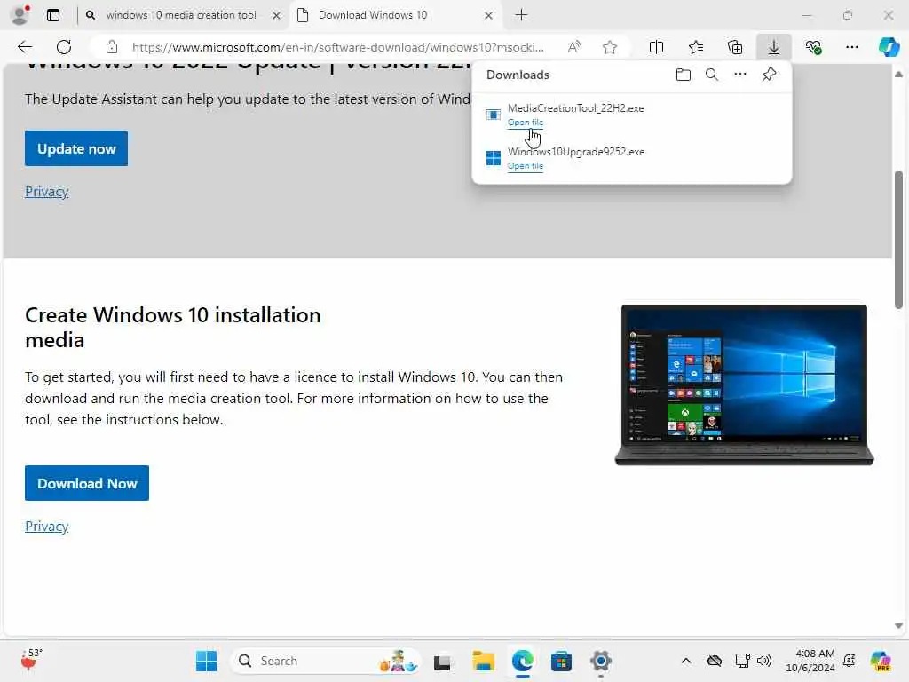Add page to favorites star icon

coord(609,47)
